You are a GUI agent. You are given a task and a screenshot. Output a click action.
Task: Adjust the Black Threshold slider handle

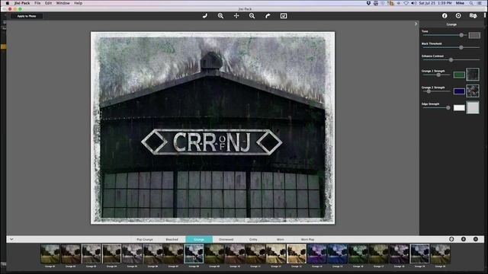[x=461, y=47]
